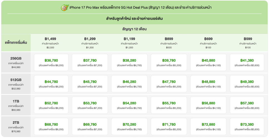Click the แพ็กเกจเริ่มต้น header cell

16,43
